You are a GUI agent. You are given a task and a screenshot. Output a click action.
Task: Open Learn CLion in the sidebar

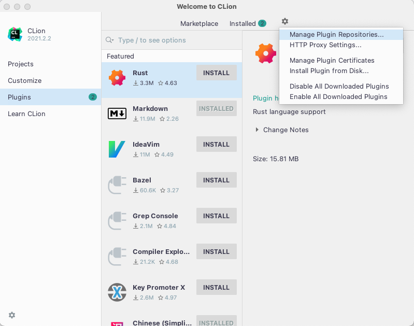point(50,114)
